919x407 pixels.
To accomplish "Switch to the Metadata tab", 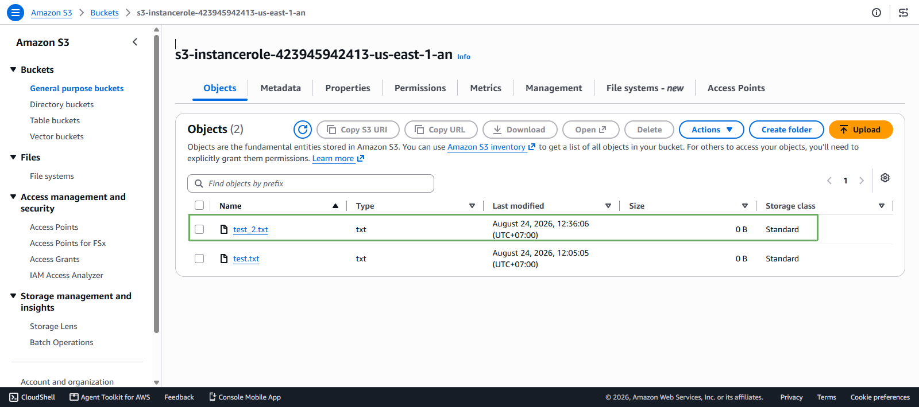I will tap(280, 88).
